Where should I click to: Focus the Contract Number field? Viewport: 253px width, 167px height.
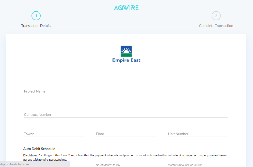point(126,115)
